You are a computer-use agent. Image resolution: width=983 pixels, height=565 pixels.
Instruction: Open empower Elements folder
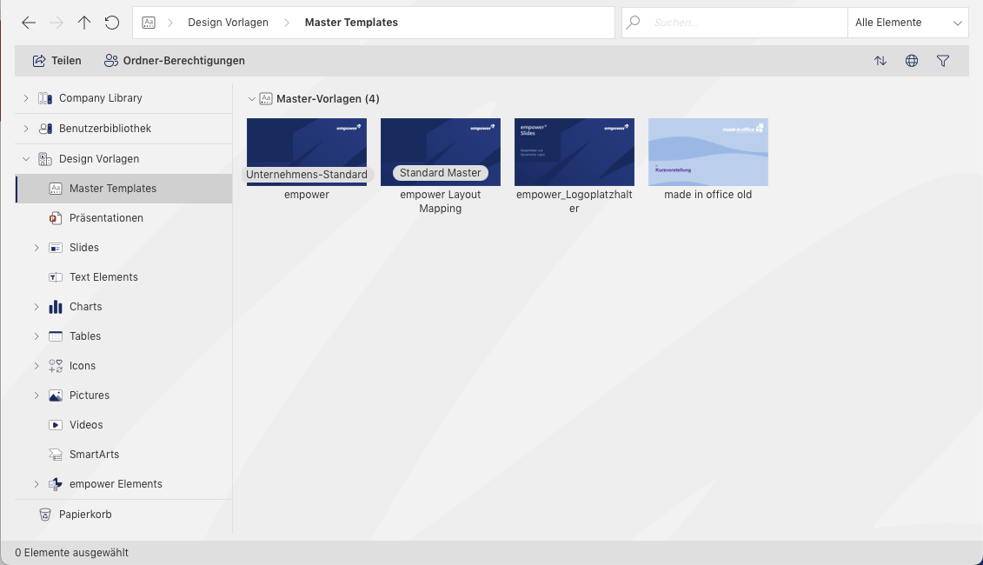[124, 484]
